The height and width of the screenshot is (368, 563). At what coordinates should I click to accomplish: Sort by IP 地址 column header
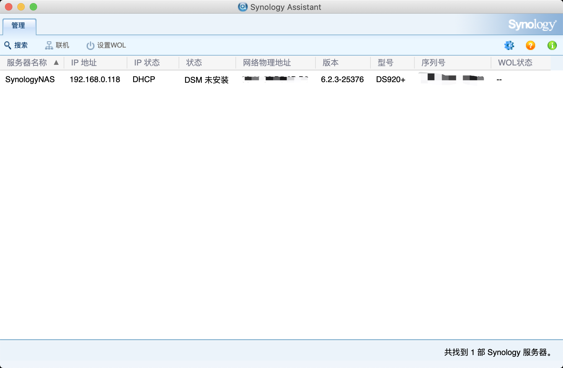tap(95, 63)
